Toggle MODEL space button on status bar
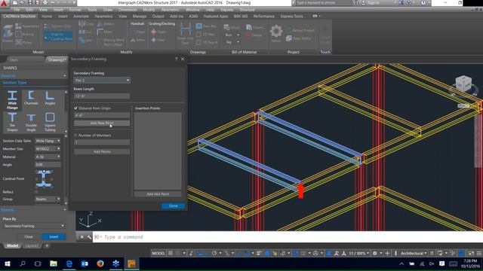The height and width of the screenshot is (271, 483). click(x=158, y=253)
